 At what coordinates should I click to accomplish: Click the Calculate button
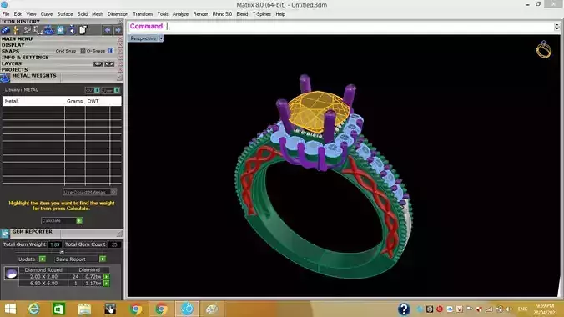coord(62,220)
